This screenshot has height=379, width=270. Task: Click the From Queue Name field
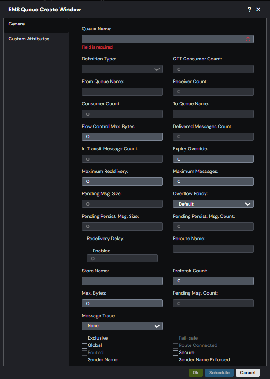(122, 92)
